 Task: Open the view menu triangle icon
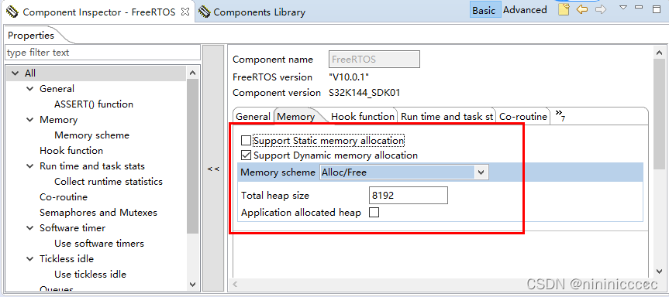pos(623,7)
